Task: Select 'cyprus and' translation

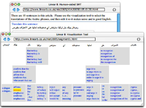Action: [x=135, y=99]
